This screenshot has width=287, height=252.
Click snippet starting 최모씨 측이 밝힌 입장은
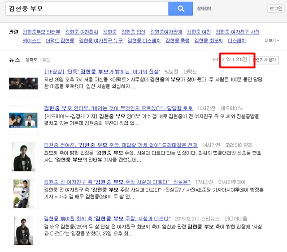(152, 156)
